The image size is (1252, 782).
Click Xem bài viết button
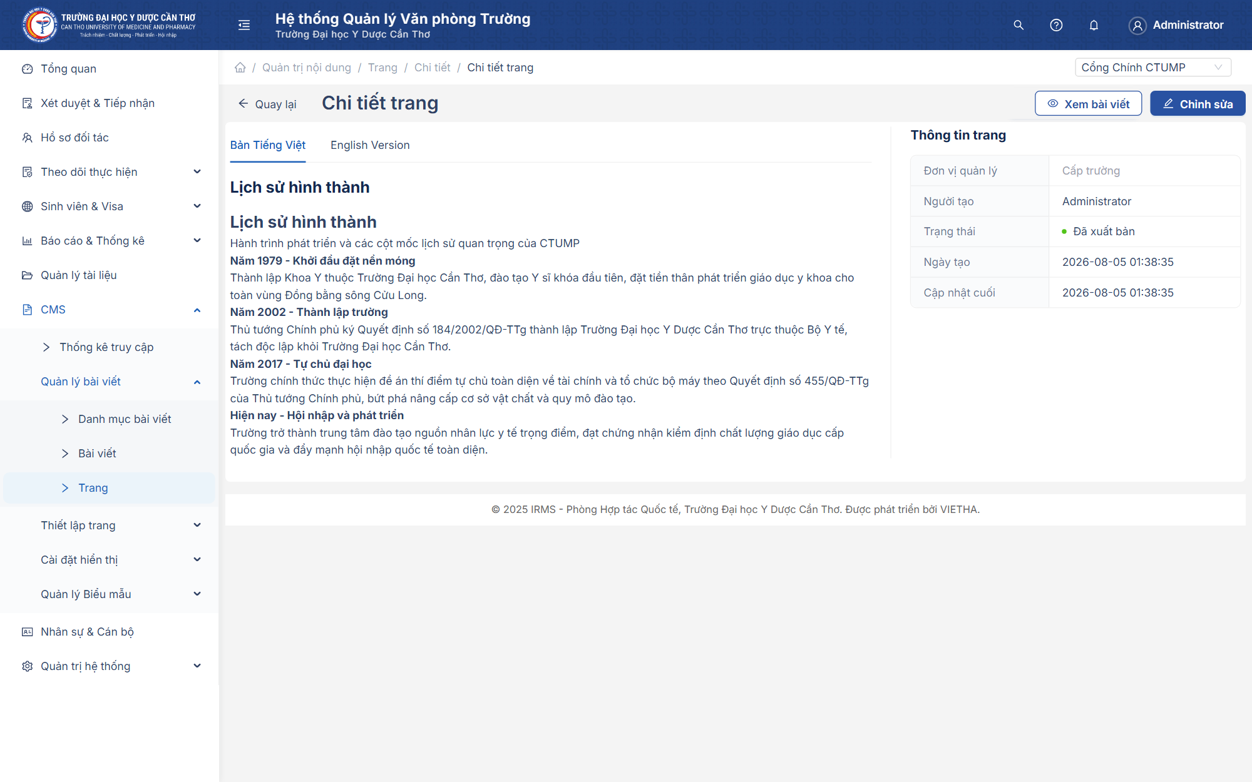1088,104
